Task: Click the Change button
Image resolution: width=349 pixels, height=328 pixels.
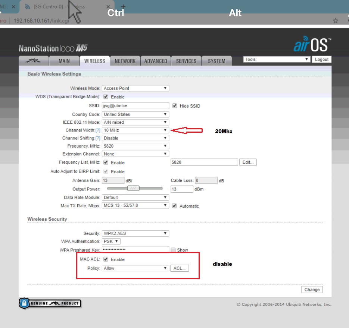Action: tap(312, 290)
